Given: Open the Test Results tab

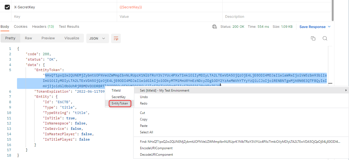Looking at the screenshot, I should [69, 26].
